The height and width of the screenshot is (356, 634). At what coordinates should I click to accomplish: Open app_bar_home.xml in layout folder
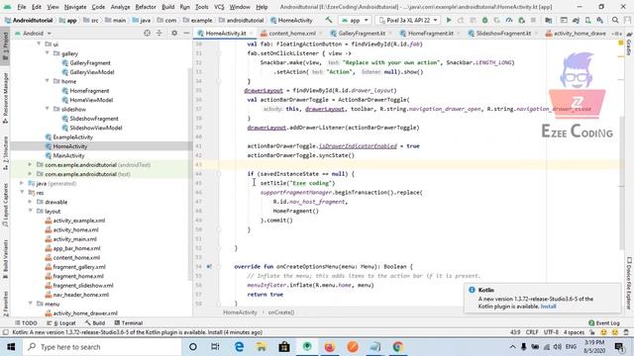tap(76, 248)
